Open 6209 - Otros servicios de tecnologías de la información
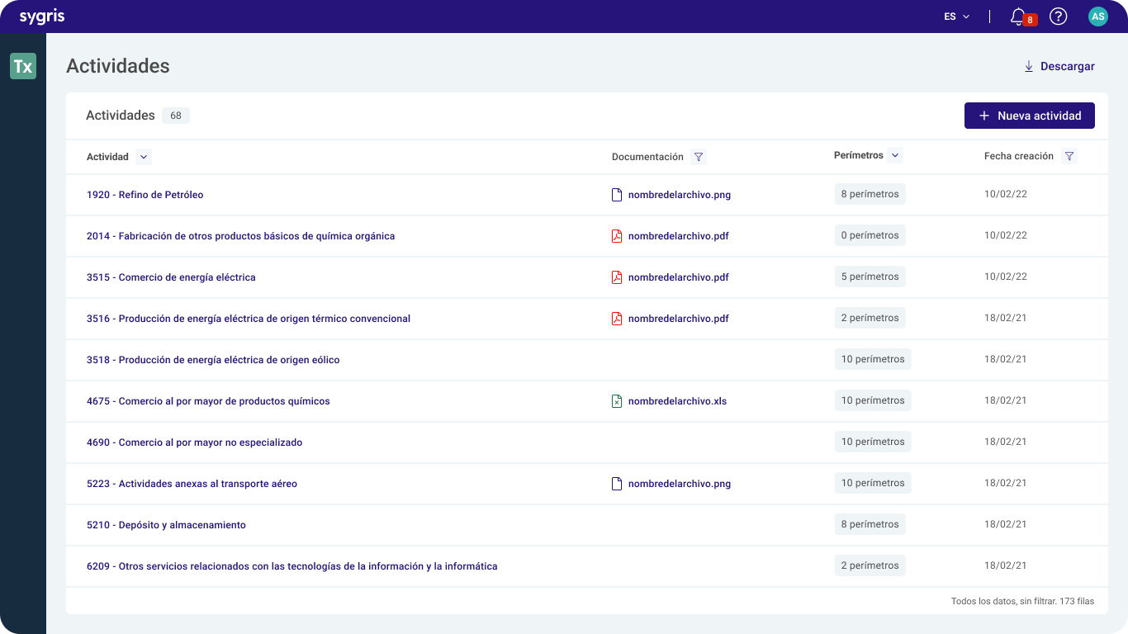 (x=291, y=566)
